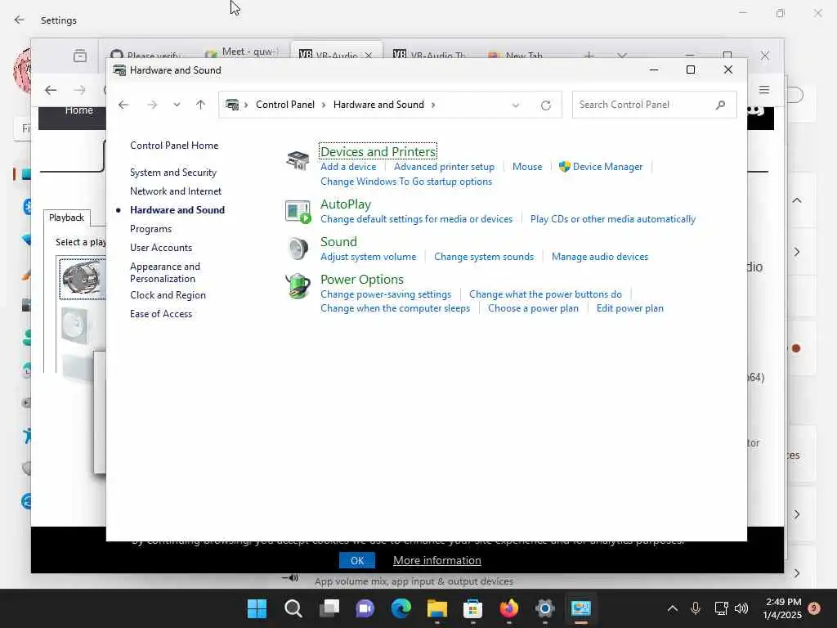Click Choose a power plan
This screenshot has width=837, height=628.
pos(533,308)
